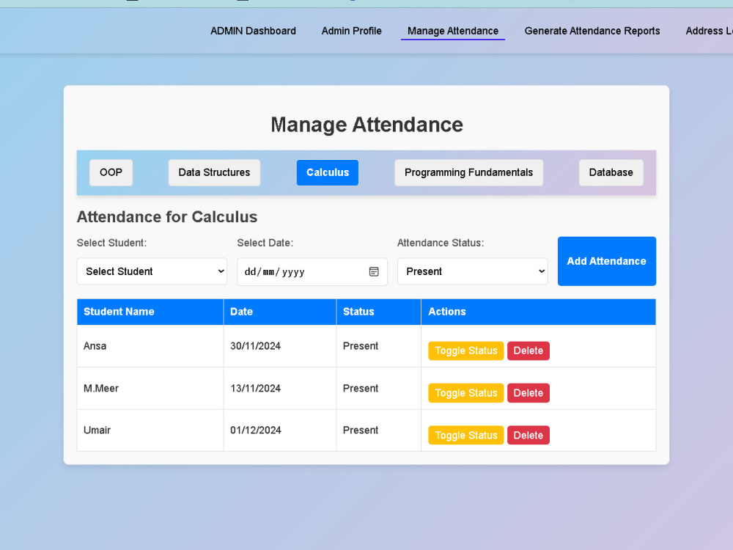Click Present status in M.Meer's row
Screen dimensions: 733x550
[x=379, y=388]
